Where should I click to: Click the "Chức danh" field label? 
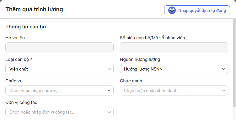point(131,81)
